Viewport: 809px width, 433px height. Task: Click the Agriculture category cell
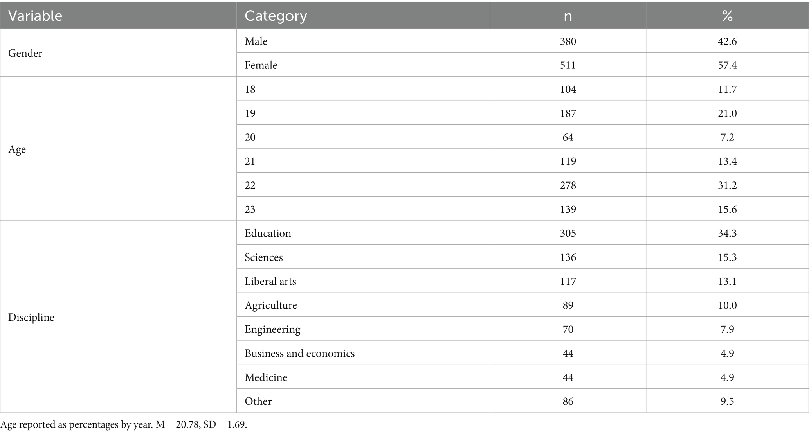[271, 305]
